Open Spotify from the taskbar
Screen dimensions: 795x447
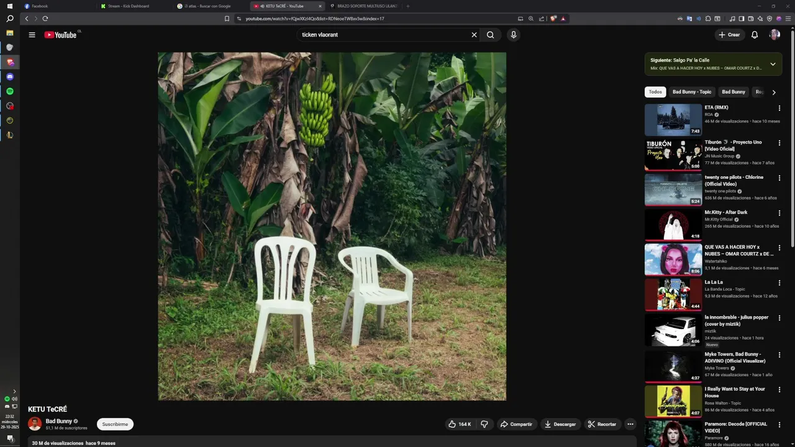(10, 91)
